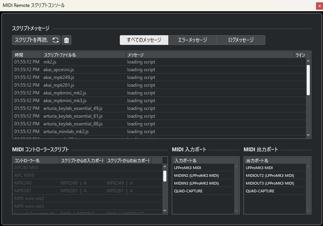Select the arturia_minilab_mk2.js entry
Image resolution: width=323 pixels, height=226 pixels.
point(78,131)
